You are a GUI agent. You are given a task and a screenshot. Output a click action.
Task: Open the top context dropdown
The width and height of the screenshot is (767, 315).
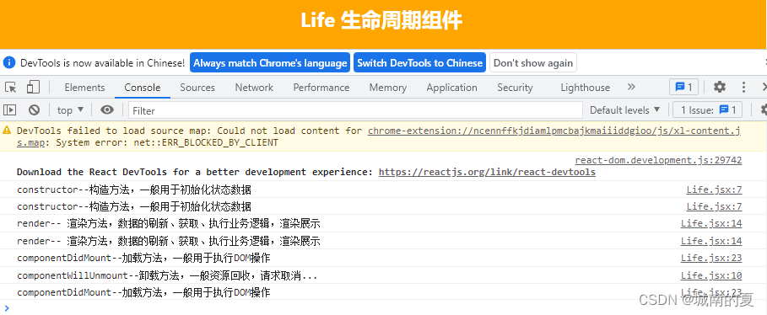coord(70,109)
